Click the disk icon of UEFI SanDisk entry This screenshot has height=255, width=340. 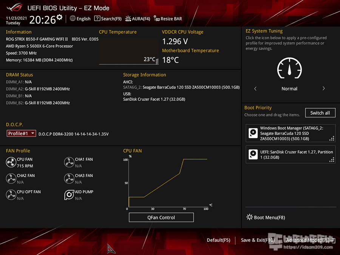click(x=253, y=155)
